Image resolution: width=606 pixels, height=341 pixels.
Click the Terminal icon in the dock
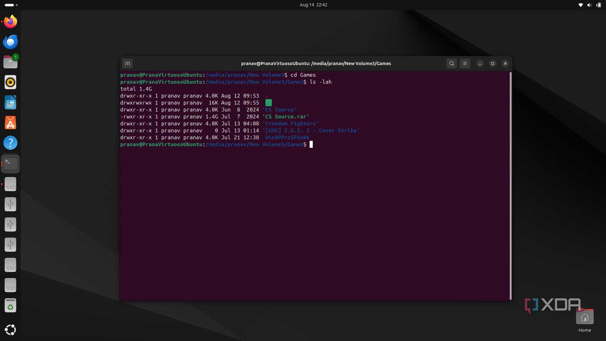(11, 164)
